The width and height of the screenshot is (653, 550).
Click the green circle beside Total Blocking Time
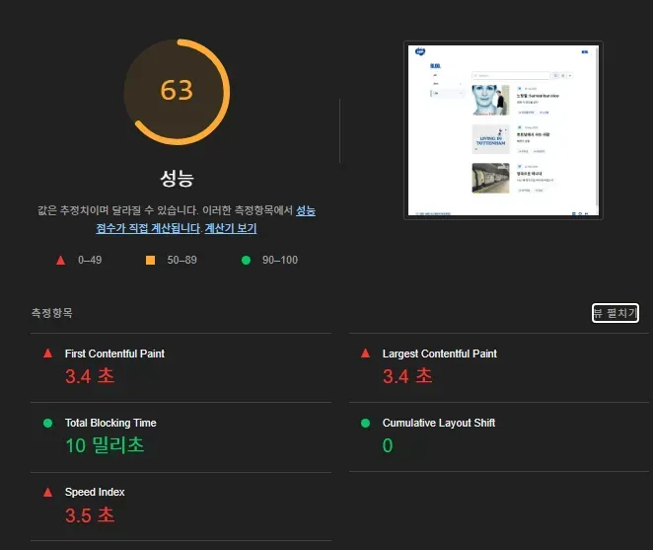47,423
